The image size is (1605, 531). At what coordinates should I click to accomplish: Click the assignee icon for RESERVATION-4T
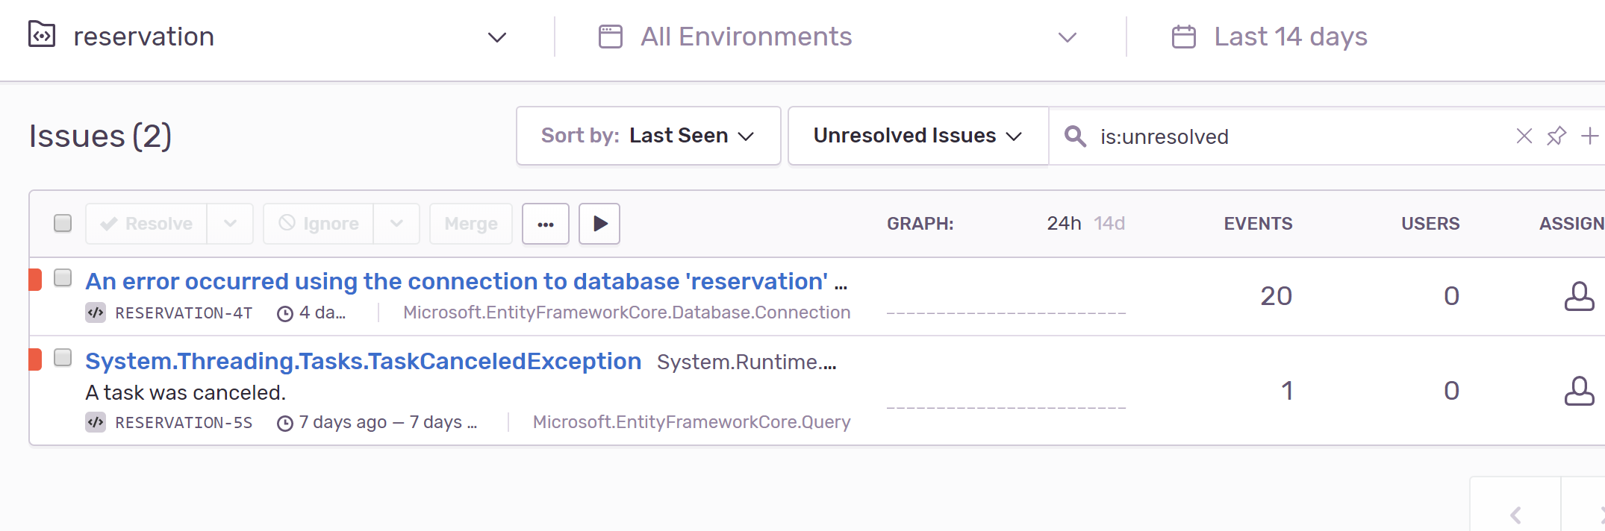(x=1579, y=296)
